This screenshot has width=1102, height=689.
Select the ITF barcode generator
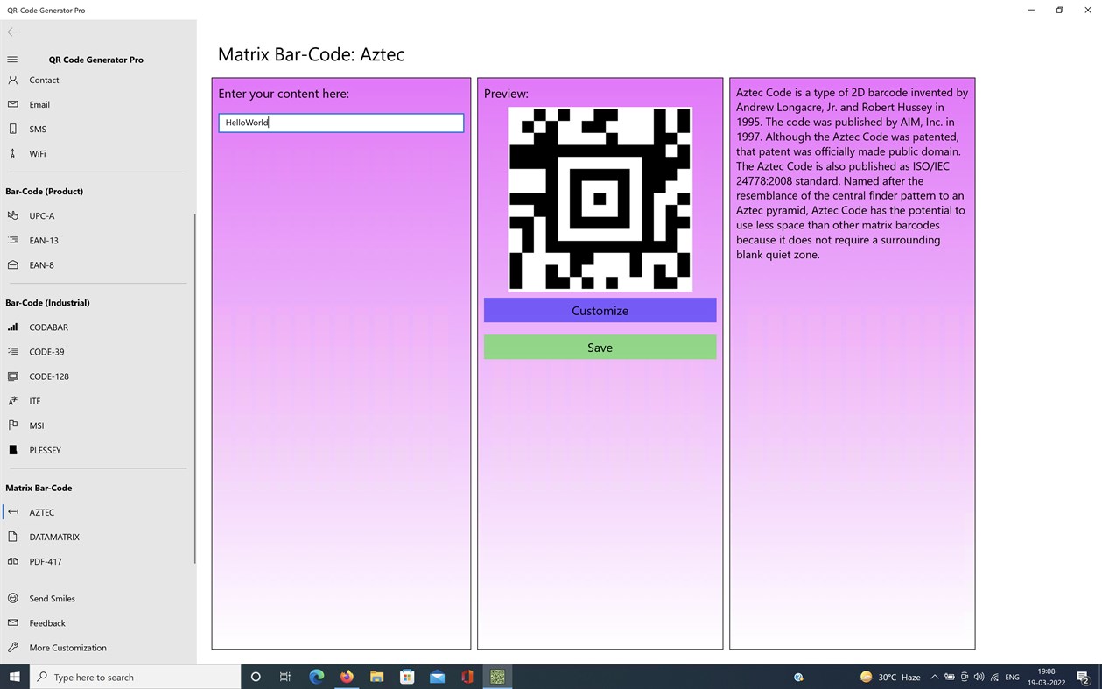click(x=34, y=400)
